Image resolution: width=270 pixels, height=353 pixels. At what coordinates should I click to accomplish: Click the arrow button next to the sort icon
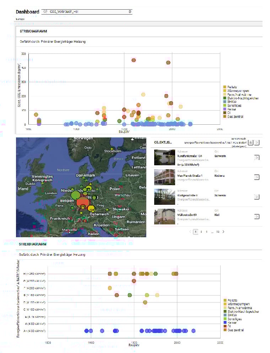257,142
